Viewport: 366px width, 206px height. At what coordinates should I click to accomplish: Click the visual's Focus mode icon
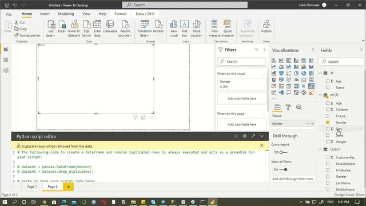pyautogui.click(x=143, y=117)
